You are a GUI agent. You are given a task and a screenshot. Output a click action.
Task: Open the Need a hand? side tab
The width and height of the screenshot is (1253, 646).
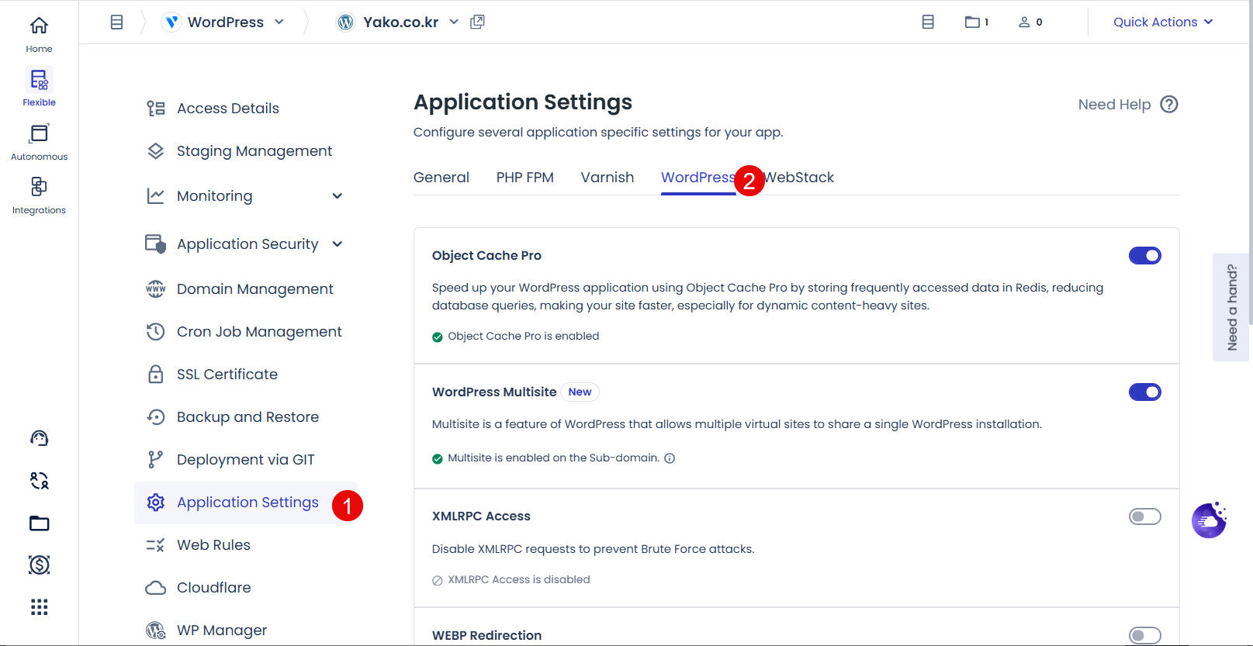coord(1231,307)
